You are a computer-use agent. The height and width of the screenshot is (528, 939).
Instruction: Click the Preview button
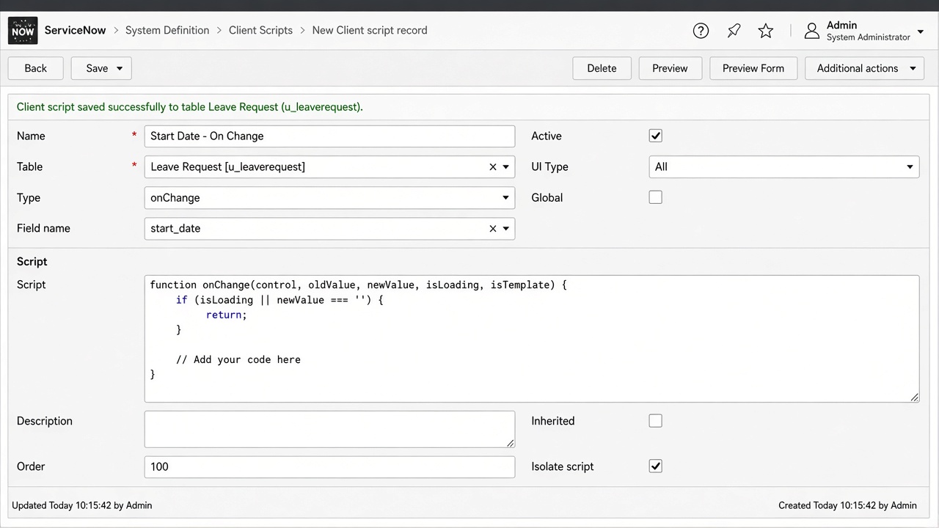click(x=670, y=68)
